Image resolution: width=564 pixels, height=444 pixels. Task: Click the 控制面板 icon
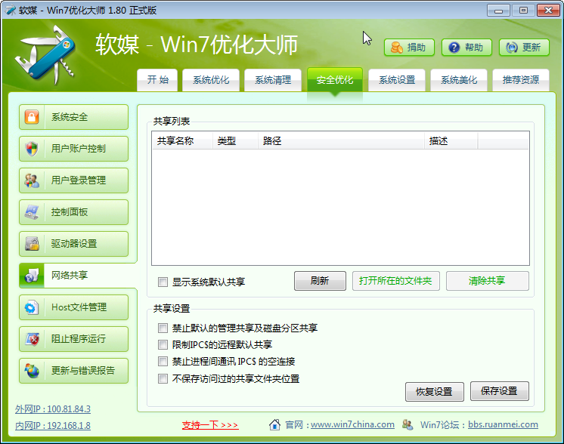point(32,212)
